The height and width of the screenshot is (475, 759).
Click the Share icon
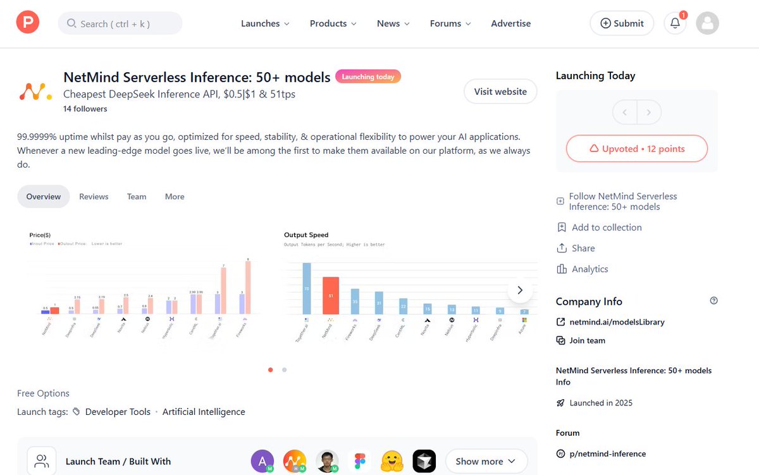tap(561, 248)
